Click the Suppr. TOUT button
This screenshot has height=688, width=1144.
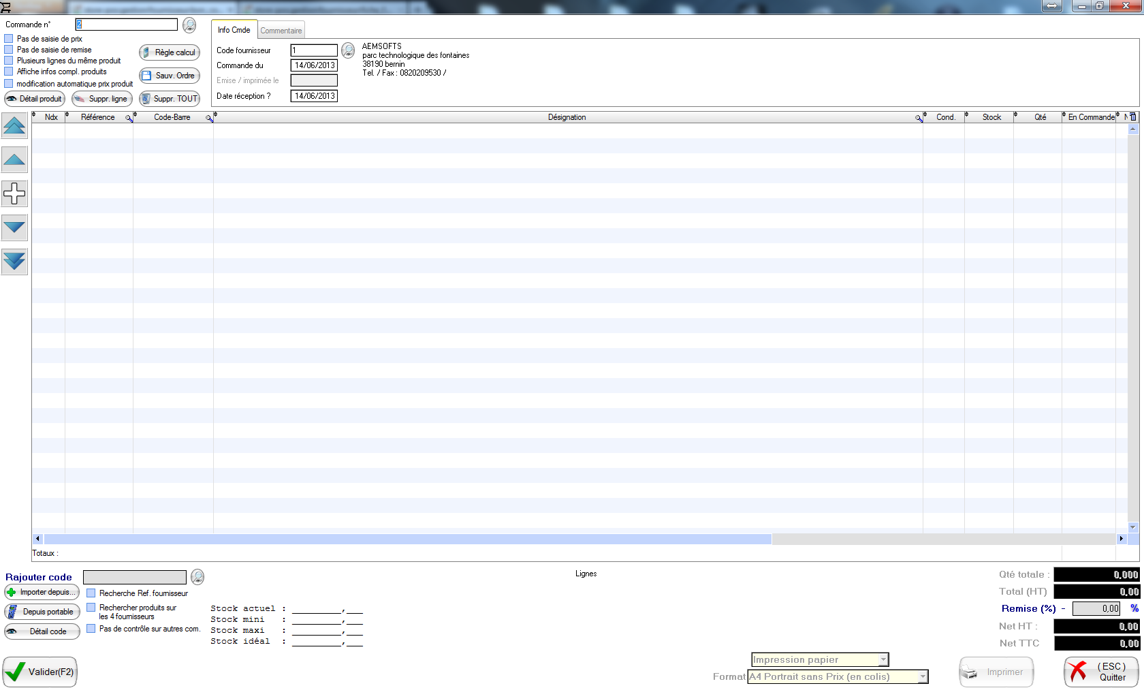point(170,99)
